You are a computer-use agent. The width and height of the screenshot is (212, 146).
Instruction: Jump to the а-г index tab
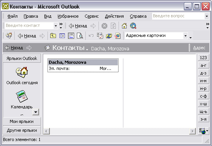point(204,65)
